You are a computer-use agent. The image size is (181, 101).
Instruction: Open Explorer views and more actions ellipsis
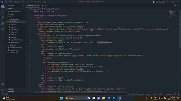[x=23, y=6]
